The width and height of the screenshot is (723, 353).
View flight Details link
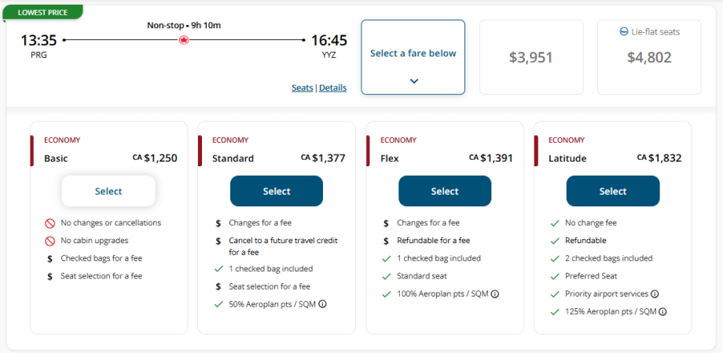pos(332,88)
